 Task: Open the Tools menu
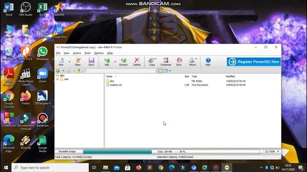(87, 53)
